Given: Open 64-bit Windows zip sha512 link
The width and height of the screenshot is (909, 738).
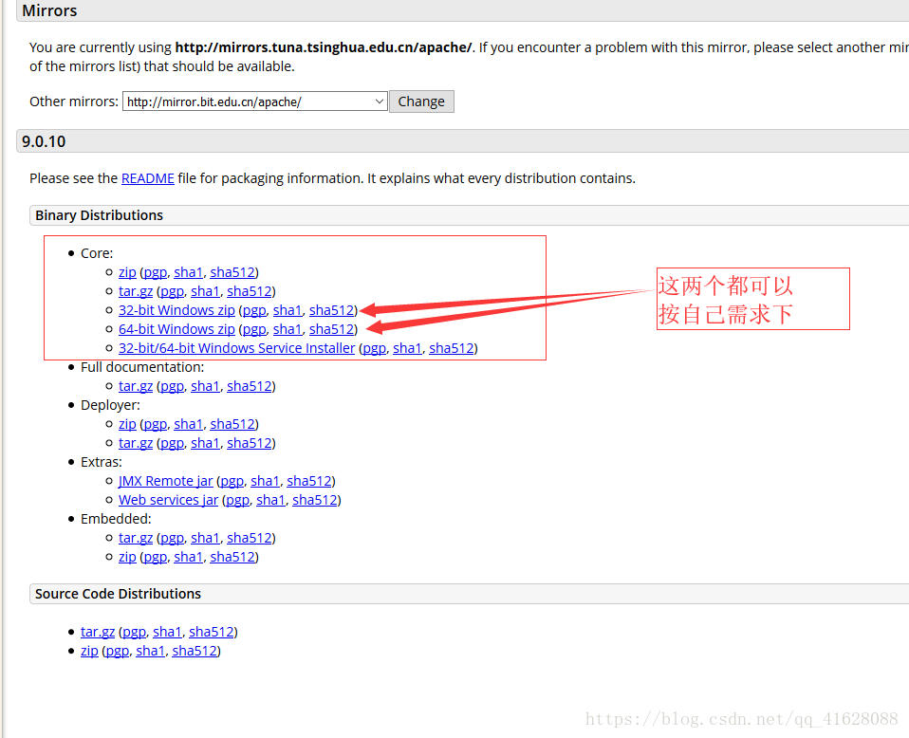Looking at the screenshot, I should click(x=331, y=329).
